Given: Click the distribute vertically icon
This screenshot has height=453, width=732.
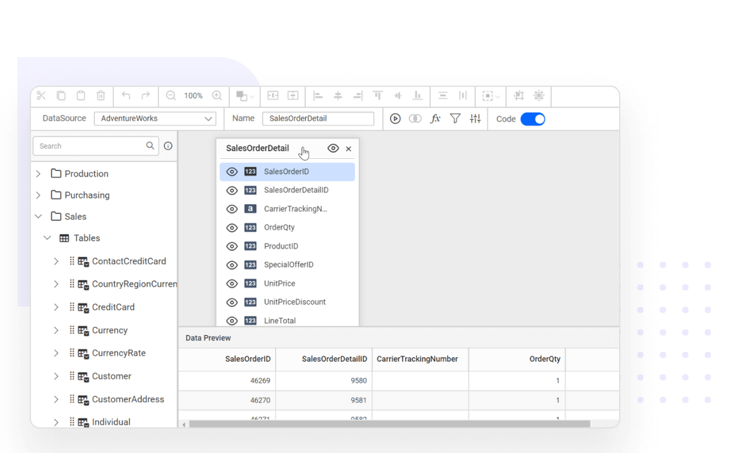Looking at the screenshot, I should (x=442, y=96).
